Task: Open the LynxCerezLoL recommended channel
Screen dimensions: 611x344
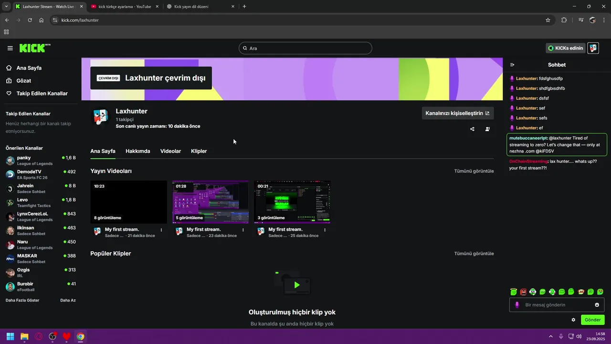Action: [41, 216]
